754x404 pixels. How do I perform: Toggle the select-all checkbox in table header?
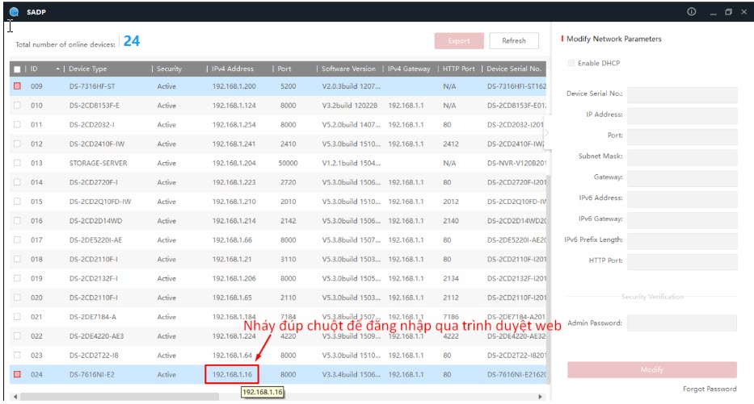tap(17, 69)
